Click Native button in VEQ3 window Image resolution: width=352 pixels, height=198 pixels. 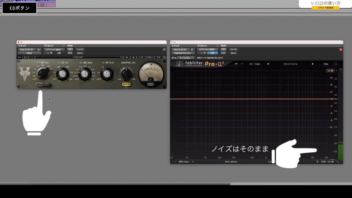pos(80,53)
